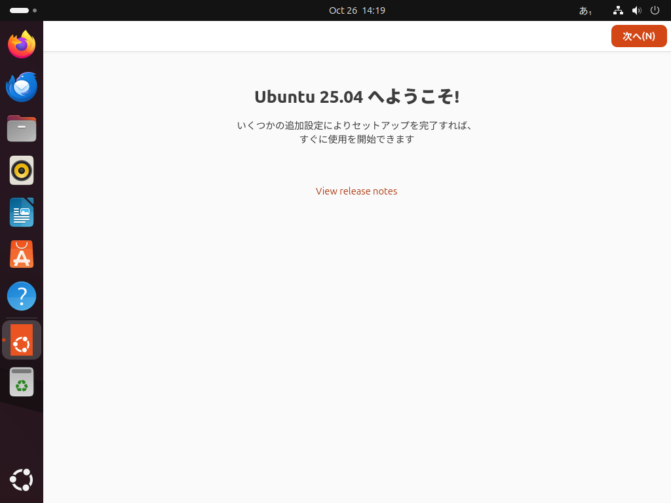The image size is (671, 503).
Task: Click the Ubuntu 25.04 へようこそ! heading
Action: (357, 97)
